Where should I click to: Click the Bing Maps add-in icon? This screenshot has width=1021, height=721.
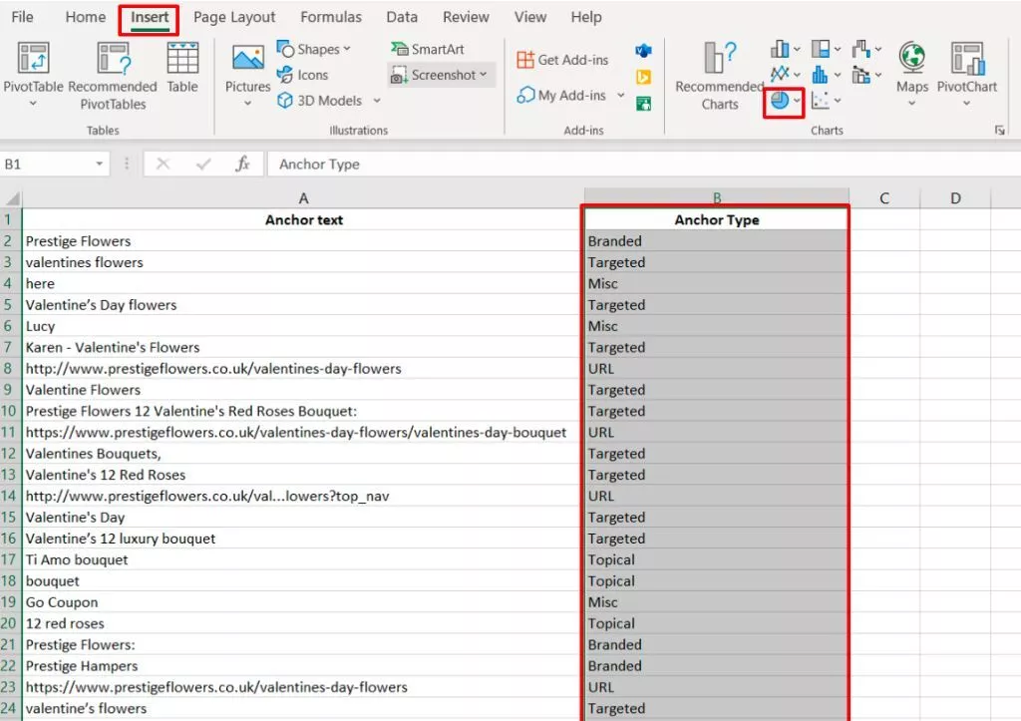point(644,76)
